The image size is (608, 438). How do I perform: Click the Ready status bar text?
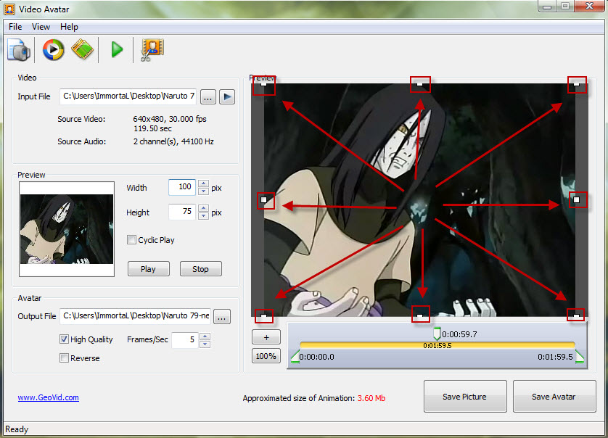pyautogui.click(x=17, y=429)
